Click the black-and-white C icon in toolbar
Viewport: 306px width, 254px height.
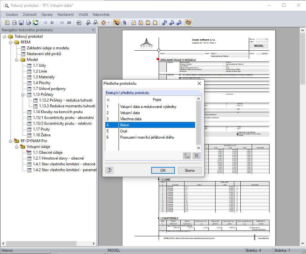(36, 23)
